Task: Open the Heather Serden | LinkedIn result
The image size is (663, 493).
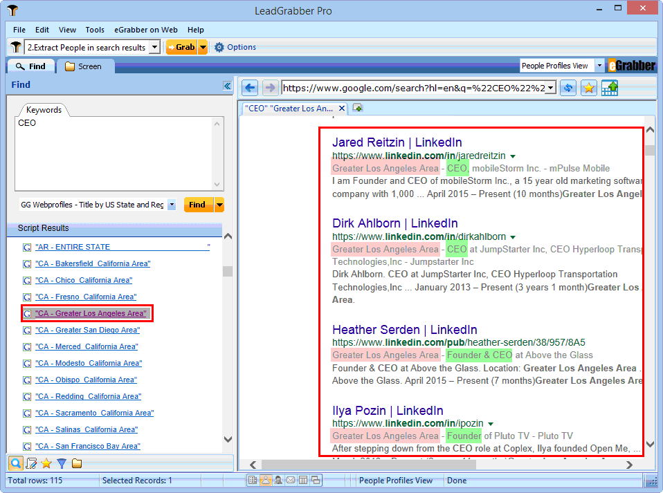Action: pos(404,330)
